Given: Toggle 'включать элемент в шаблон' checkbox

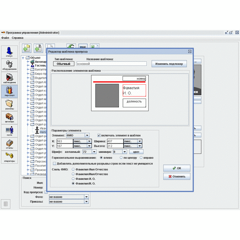Looking at the screenshot, I should coord(99,136).
